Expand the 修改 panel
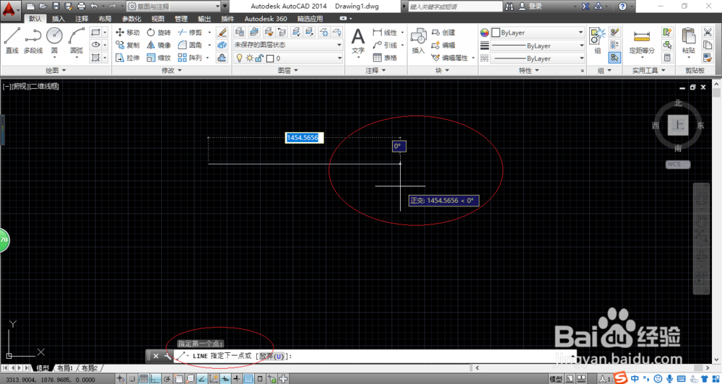This screenshot has width=722, height=384. (172, 71)
